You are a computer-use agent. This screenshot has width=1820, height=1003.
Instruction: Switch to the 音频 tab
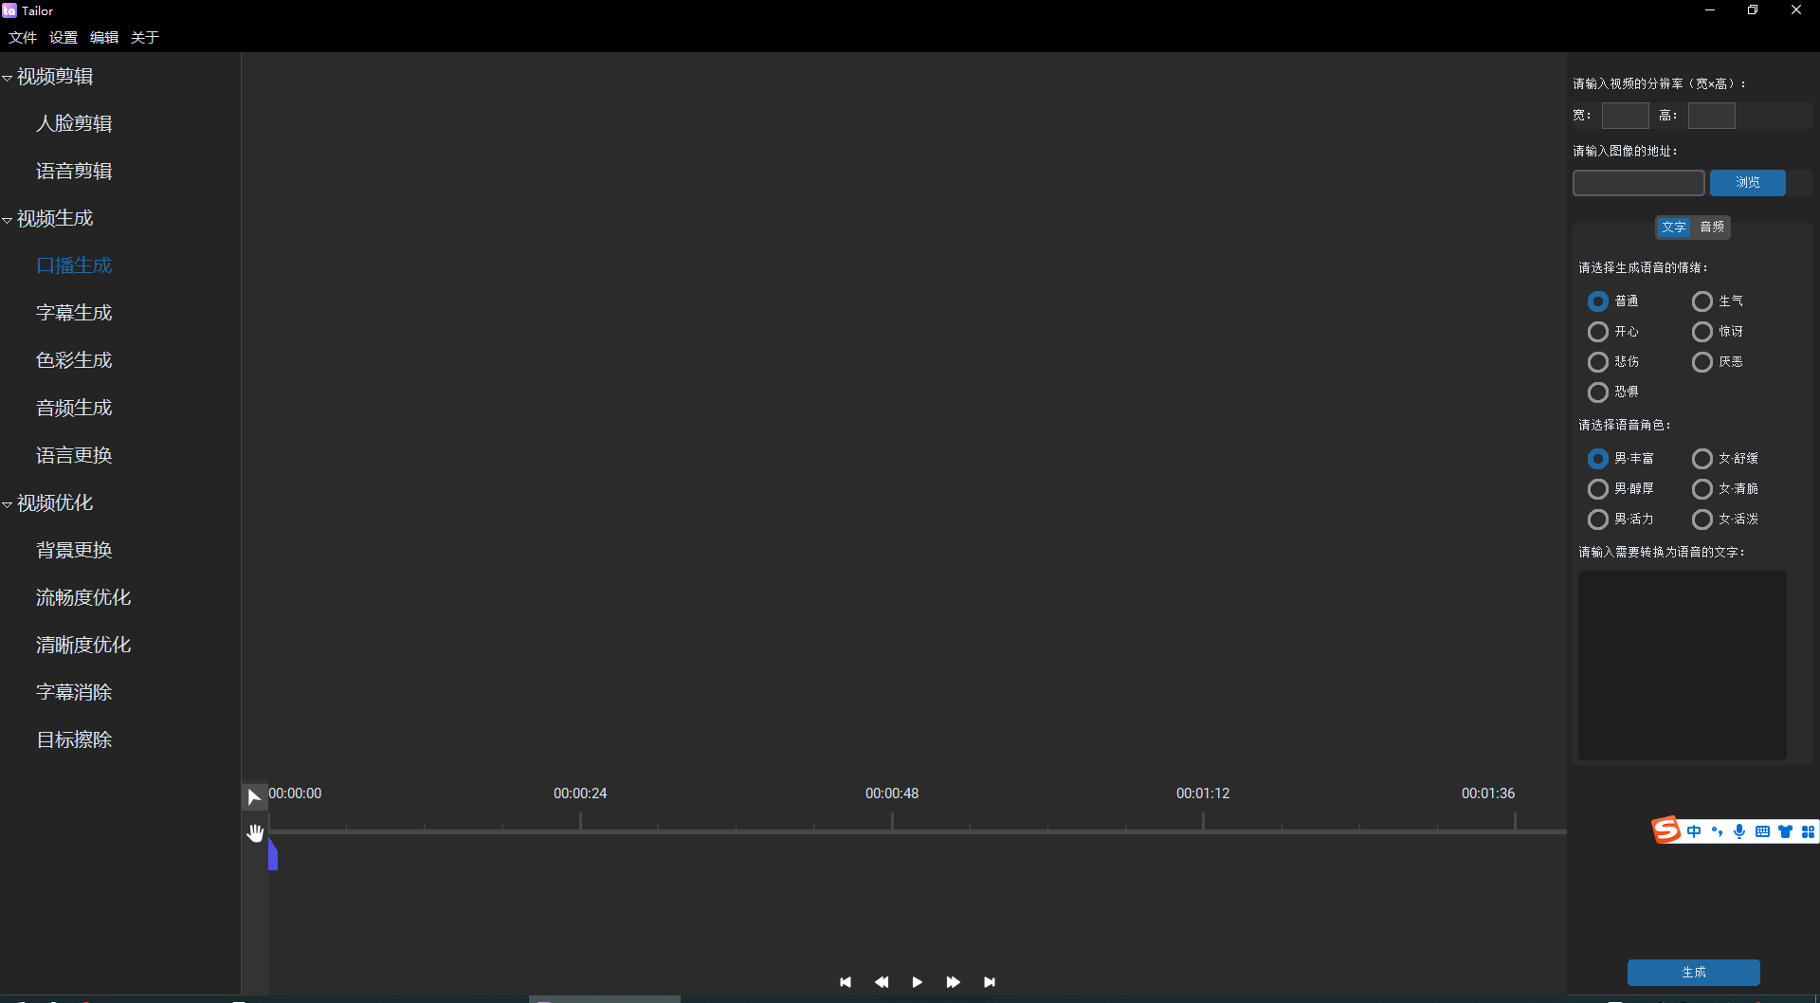(x=1712, y=228)
